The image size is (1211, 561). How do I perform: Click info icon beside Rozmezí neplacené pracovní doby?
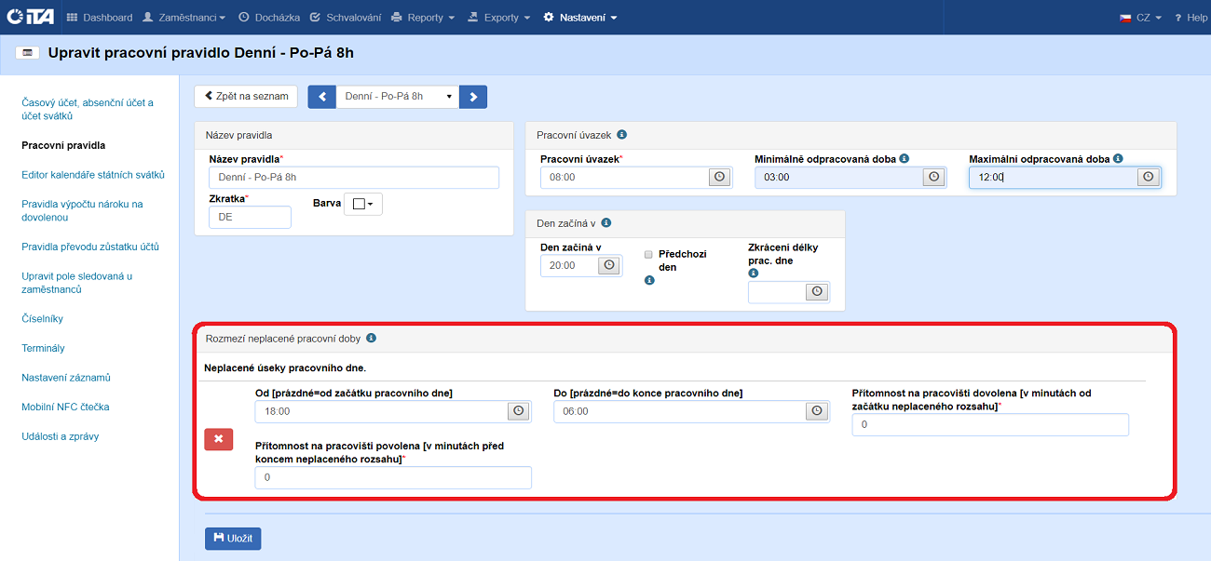pyautogui.click(x=371, y=339)
